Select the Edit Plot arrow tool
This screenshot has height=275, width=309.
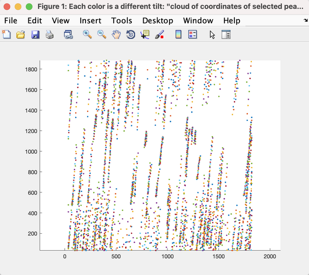click(x=212, y=35)
